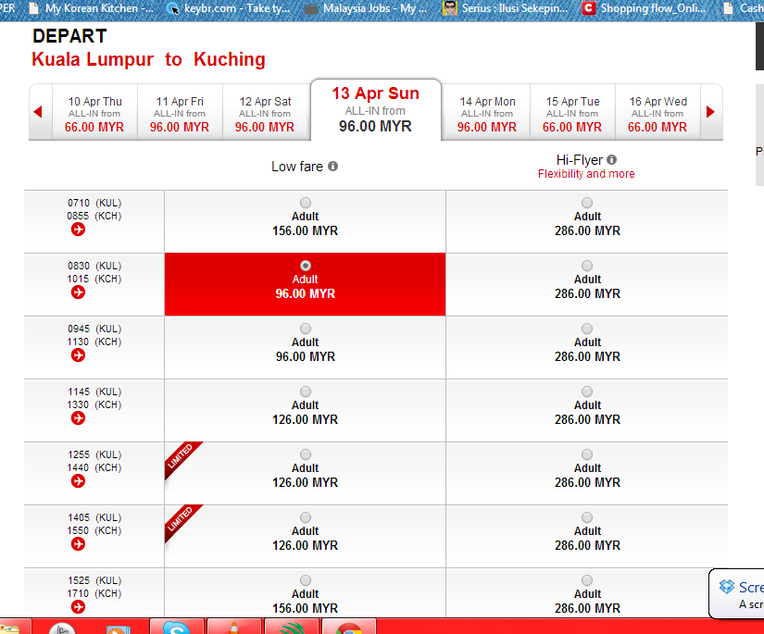
Task: Click LIMITED ribbon on 1255 flight
Action: coord(182,458)
